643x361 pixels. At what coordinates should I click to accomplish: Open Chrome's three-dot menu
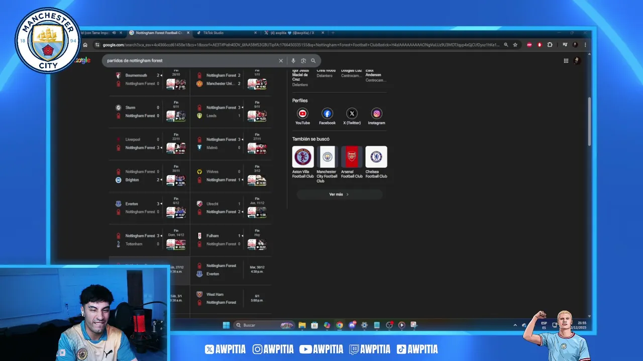(585, 45)
